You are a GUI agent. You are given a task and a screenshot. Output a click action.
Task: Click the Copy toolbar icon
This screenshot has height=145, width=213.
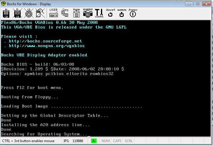pyautogui.click(x=65, y=13)
